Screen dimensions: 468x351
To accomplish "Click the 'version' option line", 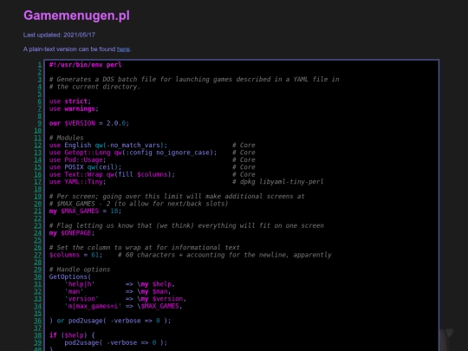I will click(x=126, y=299).
